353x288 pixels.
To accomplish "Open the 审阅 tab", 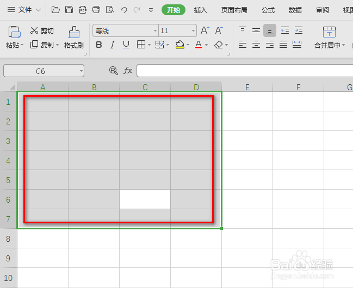I will (x=323, y=10).
